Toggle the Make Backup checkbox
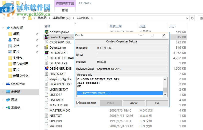 point(78,103)
